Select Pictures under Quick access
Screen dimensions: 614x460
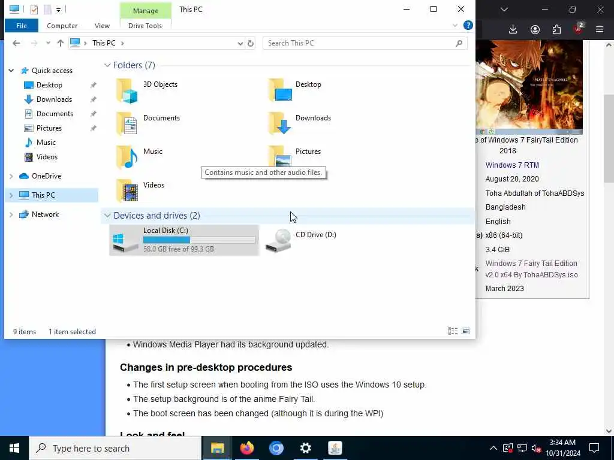(49, 128)
